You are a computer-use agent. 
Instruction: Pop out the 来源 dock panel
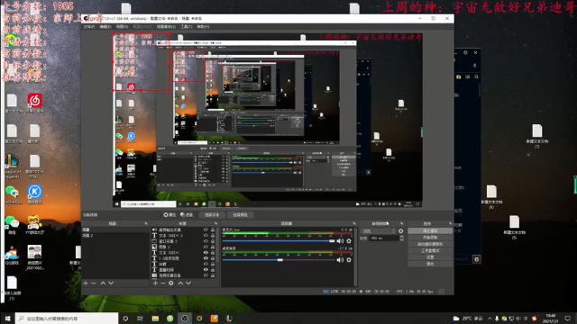pos(216,223)
